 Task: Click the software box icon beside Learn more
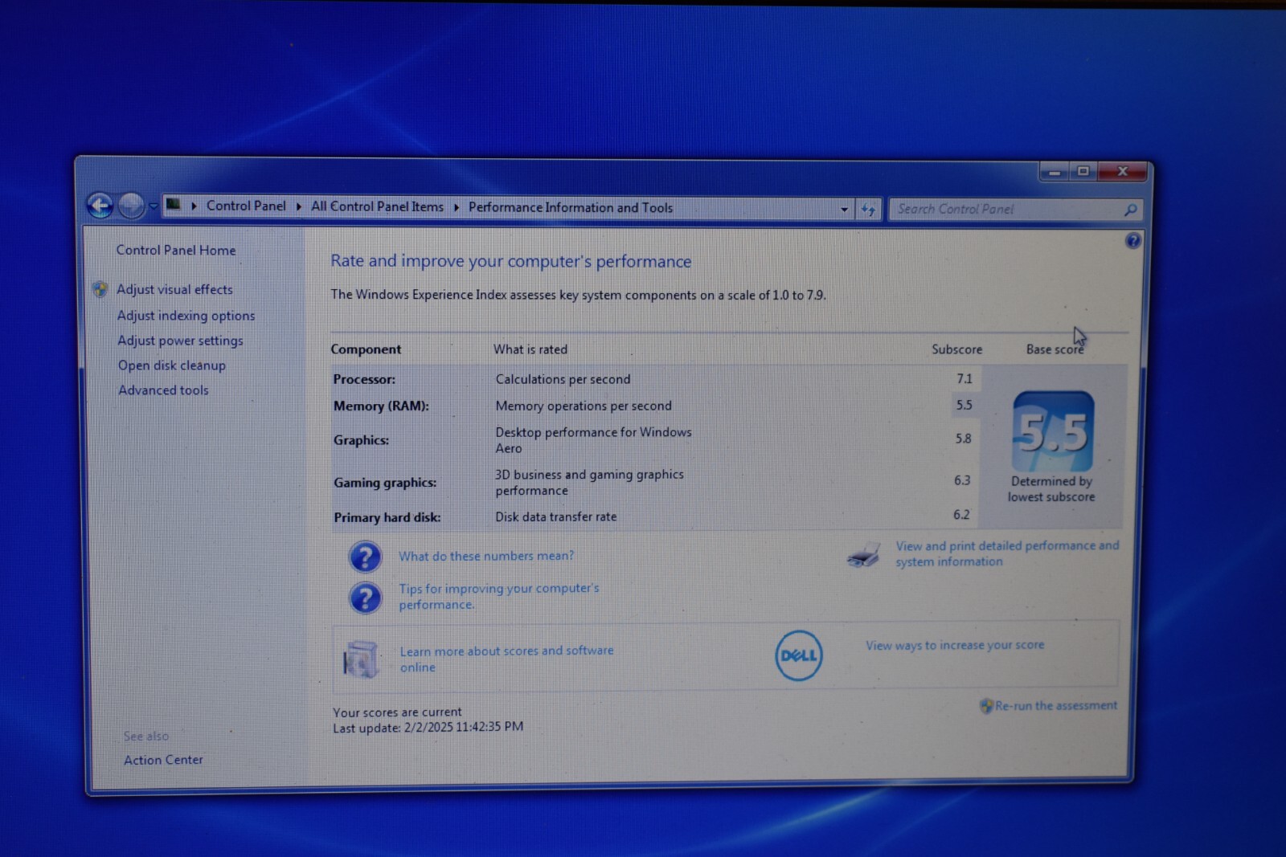coord(360,659)
